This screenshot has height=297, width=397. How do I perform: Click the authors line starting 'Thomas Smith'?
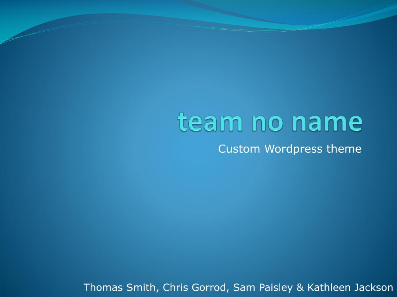point(238,287)
